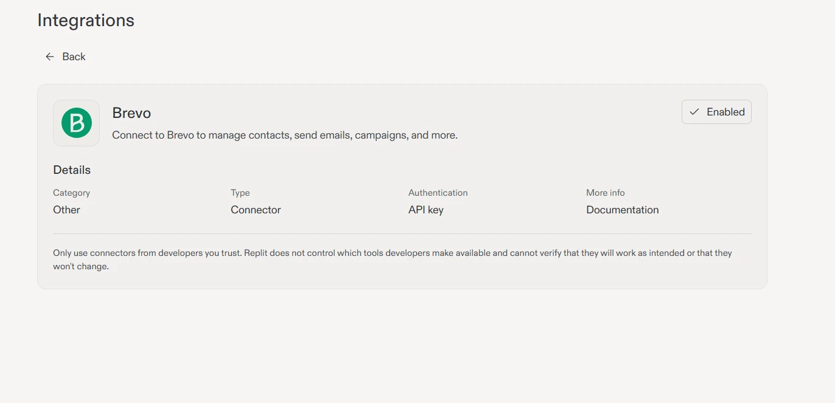The width and height of the screenshot is (835, 403).
Task: Click the "API key" authentication value
Action: tap(425, 210)
